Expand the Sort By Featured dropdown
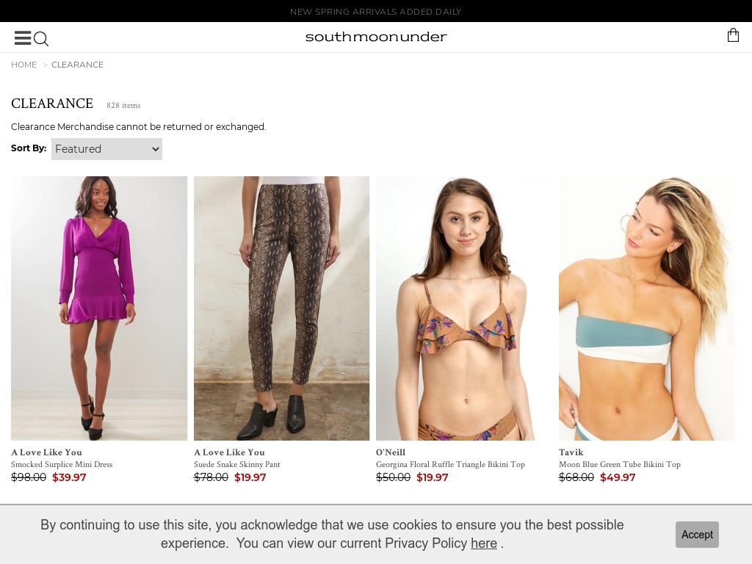Image resolution: width=752 pixels, height=564 pixels. tap(106, 149)
